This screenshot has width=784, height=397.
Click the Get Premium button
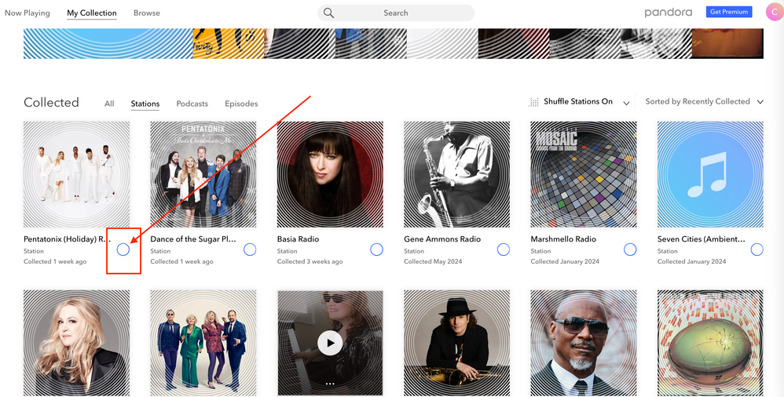(729, 12)
